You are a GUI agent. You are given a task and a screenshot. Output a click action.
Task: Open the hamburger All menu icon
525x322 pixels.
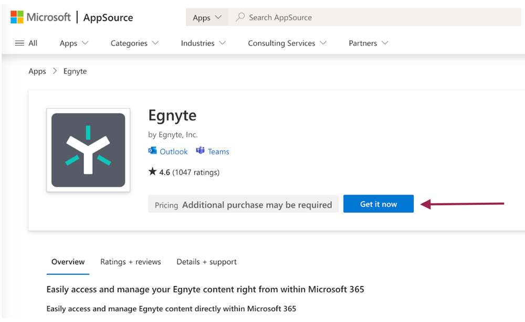(x=19, y=43)
